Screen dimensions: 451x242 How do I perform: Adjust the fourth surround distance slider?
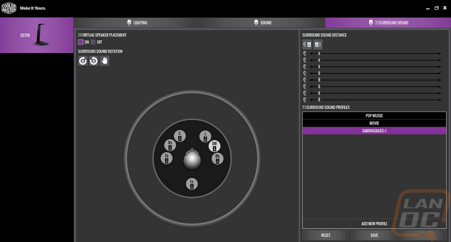click(x=319, y=74)
